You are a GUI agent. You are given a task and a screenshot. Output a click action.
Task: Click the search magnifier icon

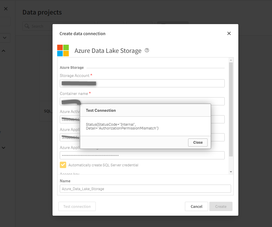coord(27,26)
